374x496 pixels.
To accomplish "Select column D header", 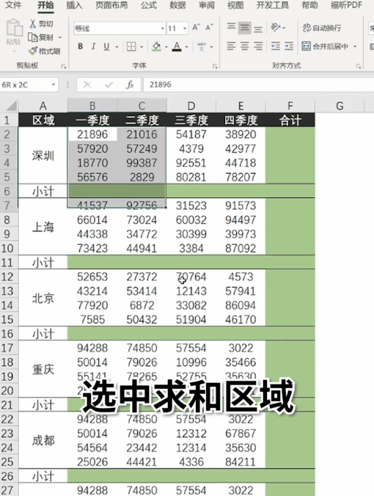I will click(x=191, y=106).
